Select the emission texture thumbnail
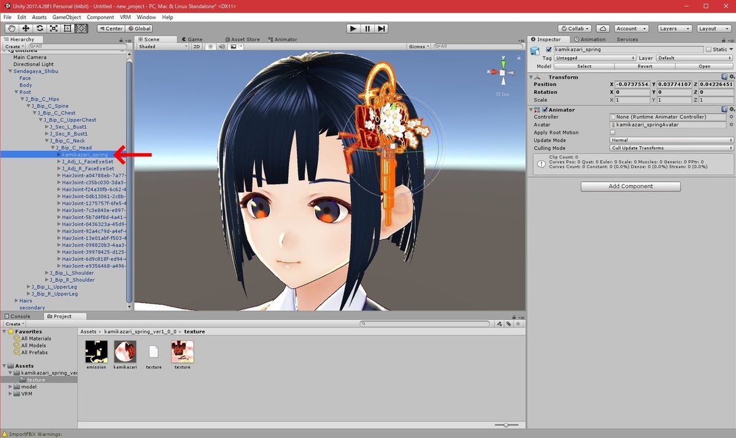Viewport: 736px width, 438px height. pyautogui.click(x=96, y=352)
